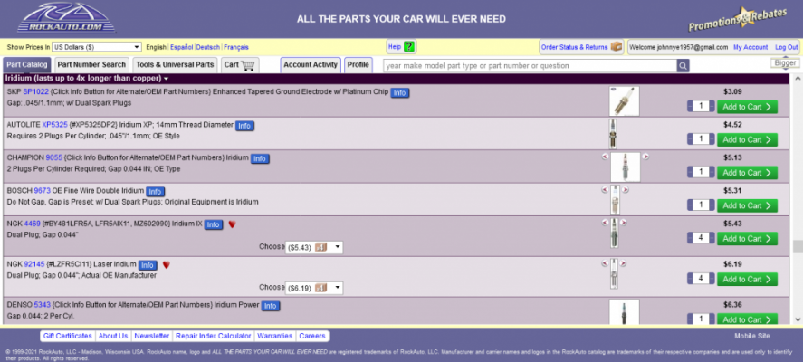Increase quantity for CHAMPION 9055

712,172
